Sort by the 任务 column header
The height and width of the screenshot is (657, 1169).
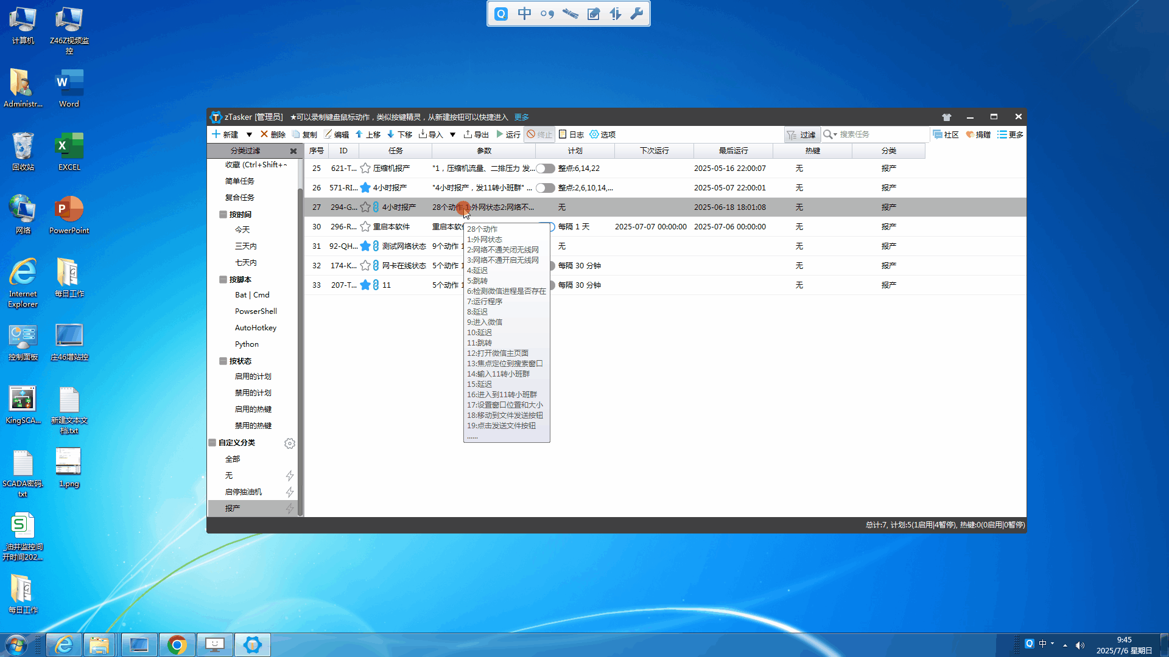(396, 151)
